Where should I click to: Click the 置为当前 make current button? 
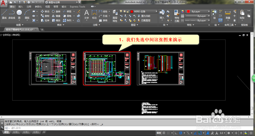144,16
